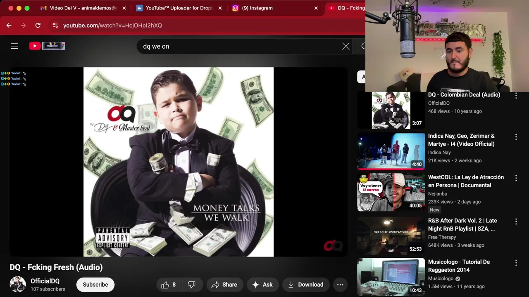The width and height of the screenshot is (529, 297).
Task: Click the 'Nejianbu' channel name
Action: tap(438, 193)
